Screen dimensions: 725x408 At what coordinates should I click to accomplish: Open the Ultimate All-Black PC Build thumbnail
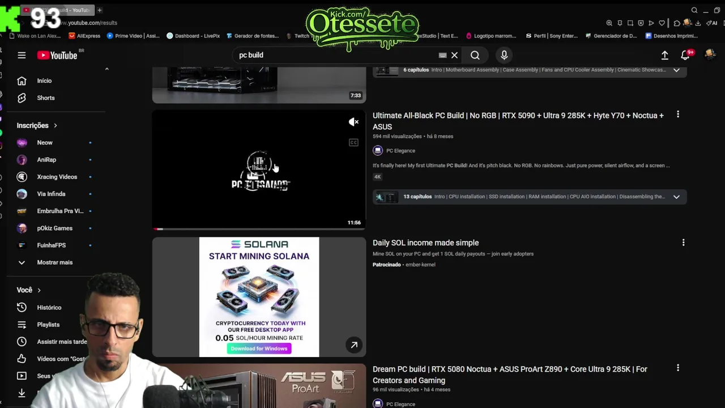[259, 169]
